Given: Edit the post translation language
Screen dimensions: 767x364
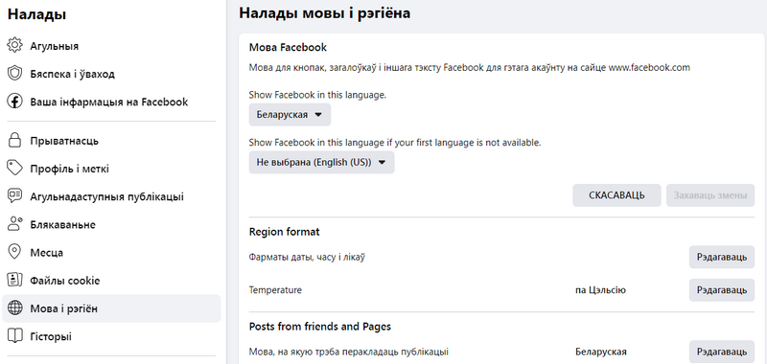Looking at the screenshot, I should click(x=722, y=352).
